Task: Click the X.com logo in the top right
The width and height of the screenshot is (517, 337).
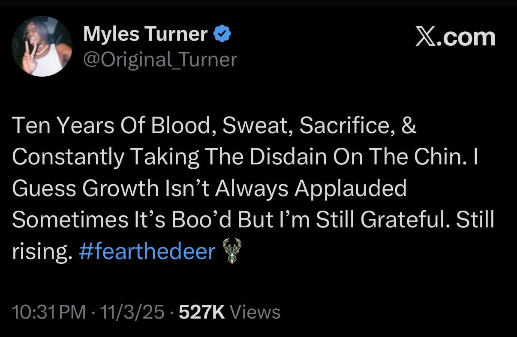Action: [456, 36]
